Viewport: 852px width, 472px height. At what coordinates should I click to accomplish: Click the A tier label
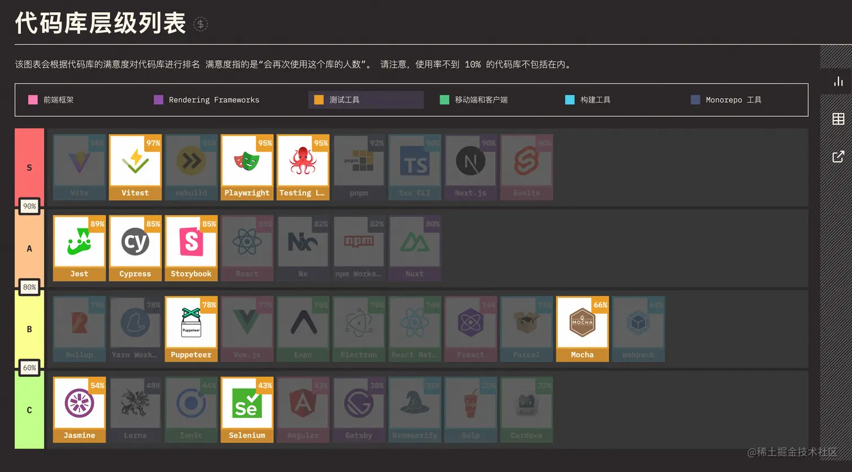[x=29, y=248]
